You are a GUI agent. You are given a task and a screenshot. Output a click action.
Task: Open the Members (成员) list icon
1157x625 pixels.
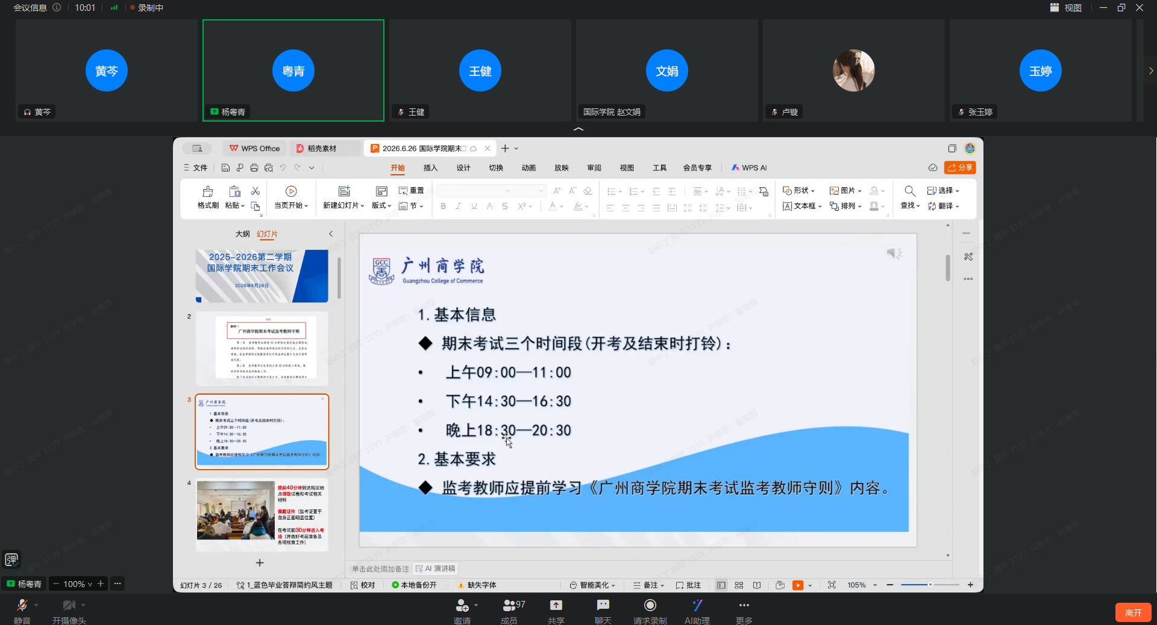tap(509, 605)
